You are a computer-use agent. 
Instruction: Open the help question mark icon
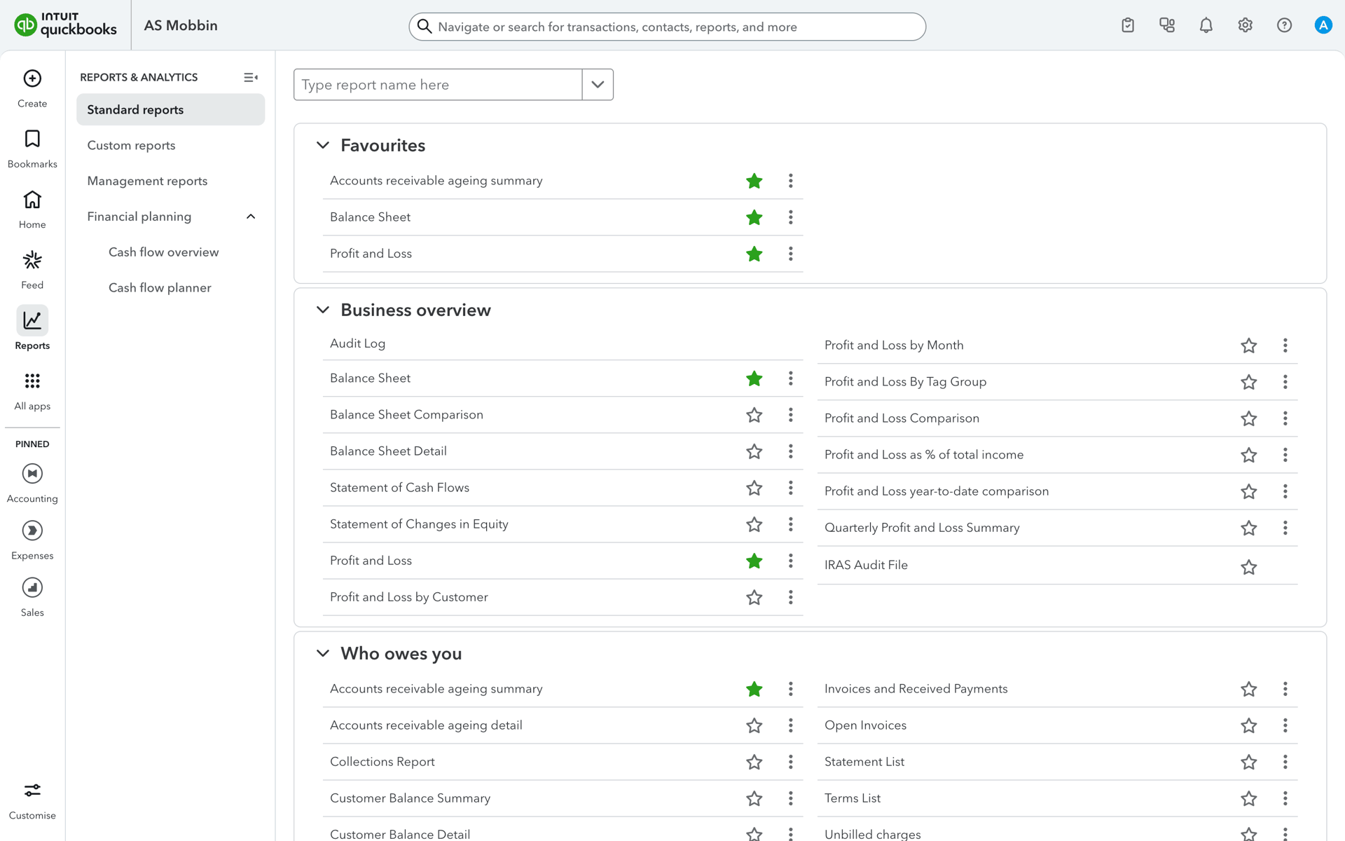click(1284, 25)
